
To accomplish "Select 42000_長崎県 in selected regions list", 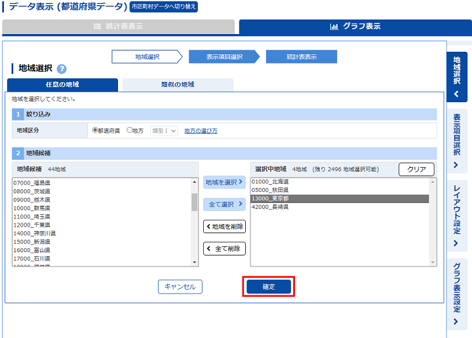I will (340, 207).
